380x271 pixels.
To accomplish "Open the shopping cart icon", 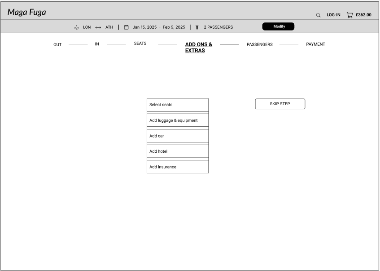I will pos(350,15).
